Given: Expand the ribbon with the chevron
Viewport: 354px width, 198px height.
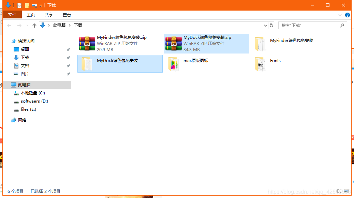Looking at the screenshot, I should (340, 15).
